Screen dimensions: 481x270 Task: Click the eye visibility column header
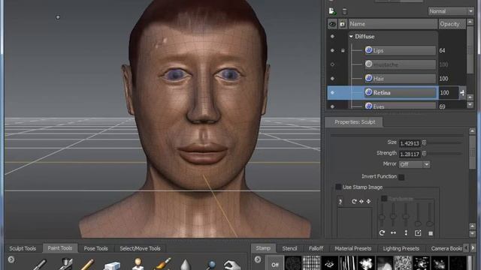click(x=332, y=24)
